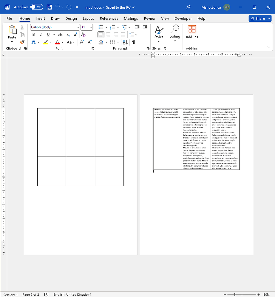275x298 pixels.
Task: Click the Undo arrow icon
Action: [58, 7]
